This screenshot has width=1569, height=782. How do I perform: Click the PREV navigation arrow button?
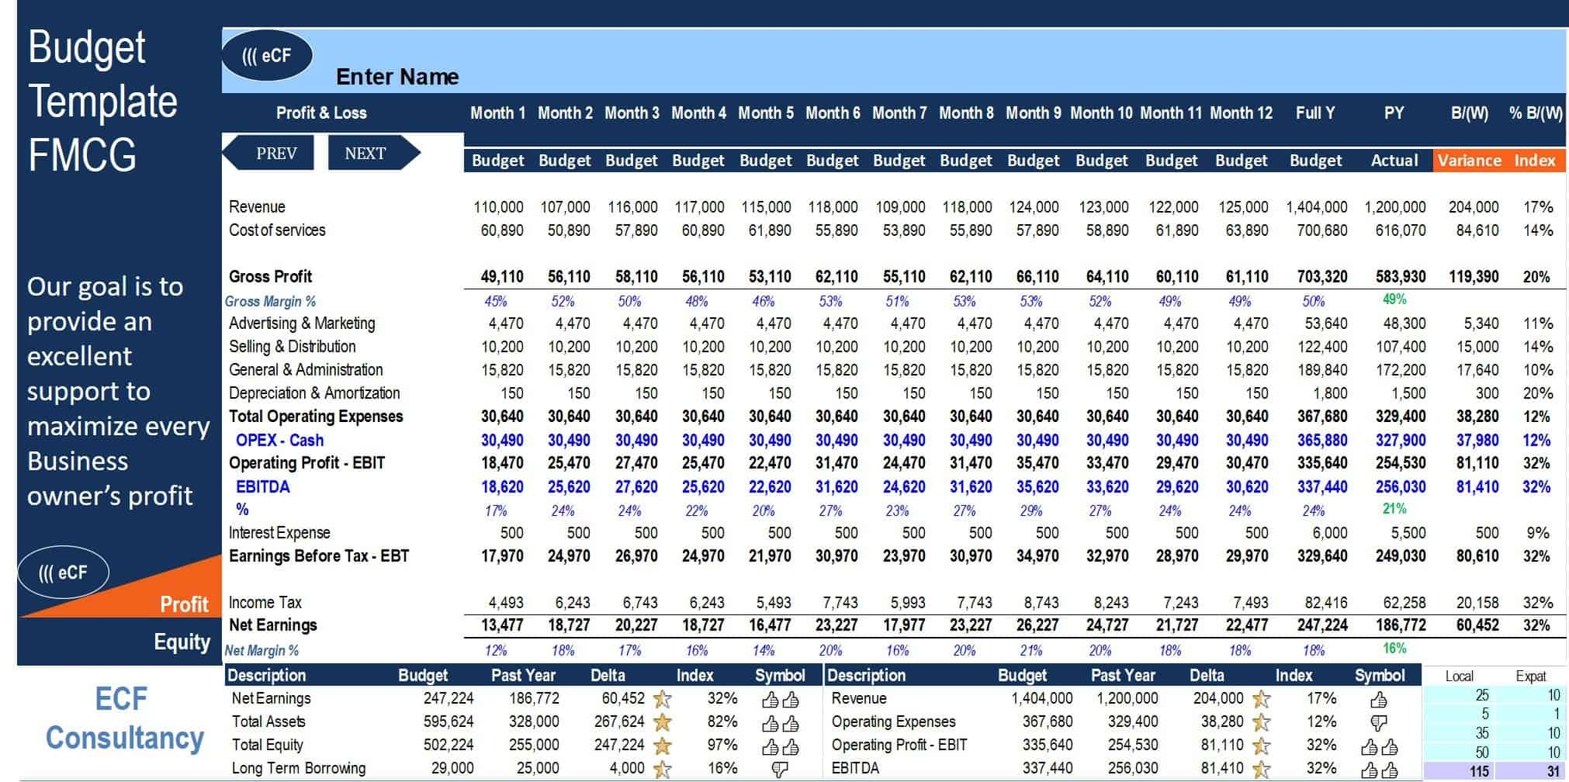tap(271, 153)
